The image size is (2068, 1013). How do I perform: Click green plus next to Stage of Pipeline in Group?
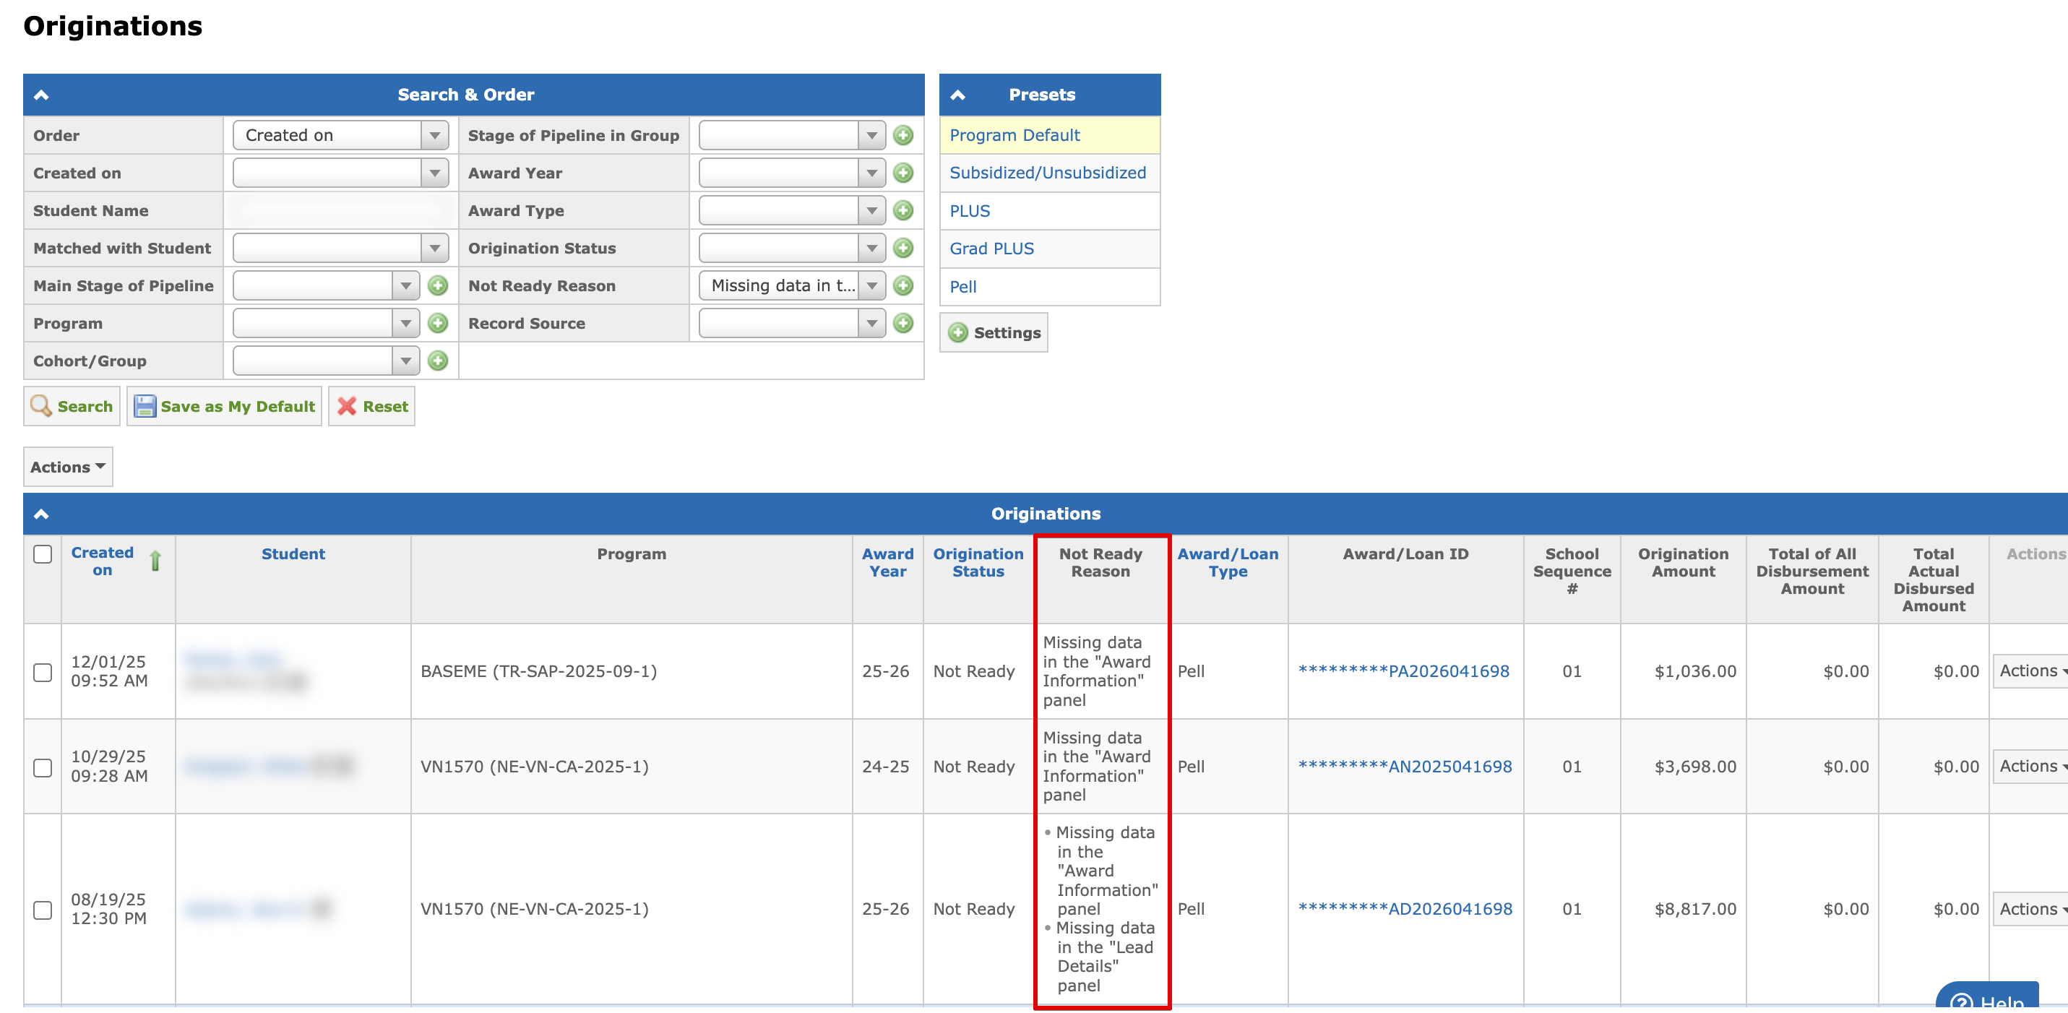tap(903, 135)
